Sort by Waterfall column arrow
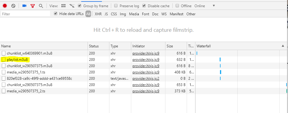The image size is (288, 113). [283, 46]
